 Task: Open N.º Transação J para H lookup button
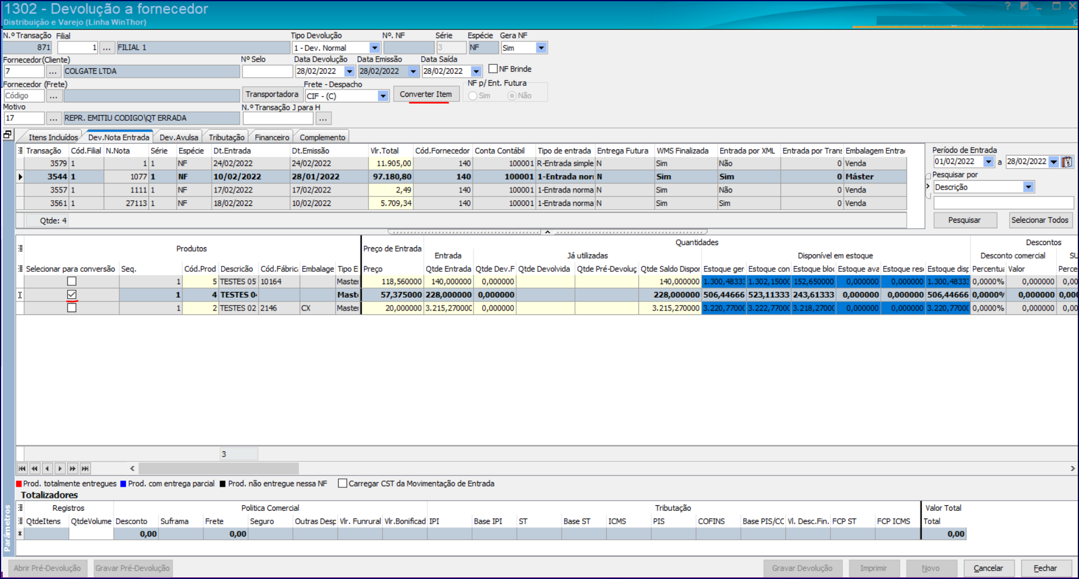pos(324,118)
